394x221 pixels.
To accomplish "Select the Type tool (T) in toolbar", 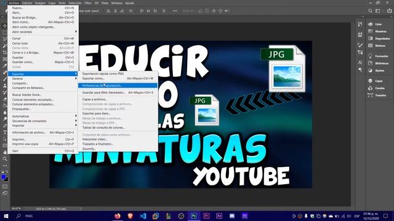I will [5, 133].
